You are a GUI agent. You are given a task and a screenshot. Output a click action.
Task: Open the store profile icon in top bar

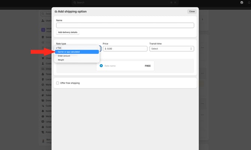(242, 2)
